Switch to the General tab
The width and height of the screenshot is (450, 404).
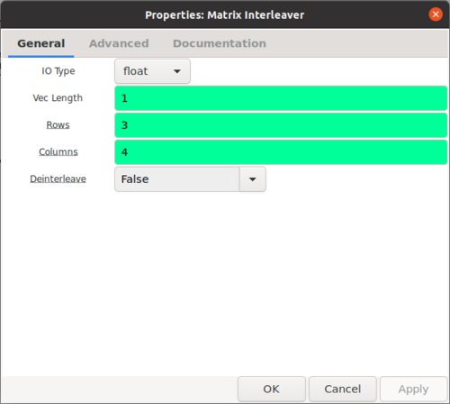point(41,43)
